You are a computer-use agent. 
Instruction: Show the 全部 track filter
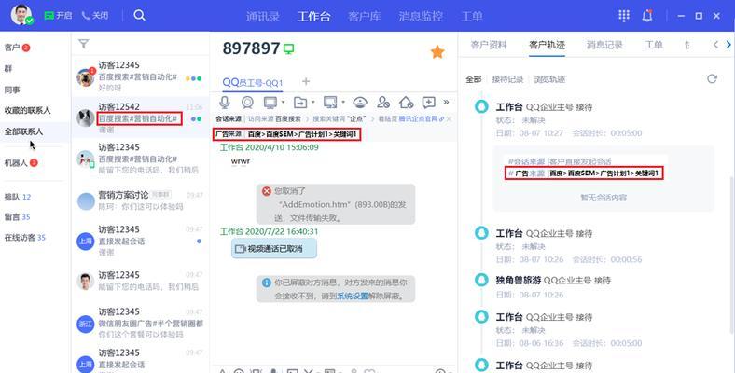coord(474,79)
